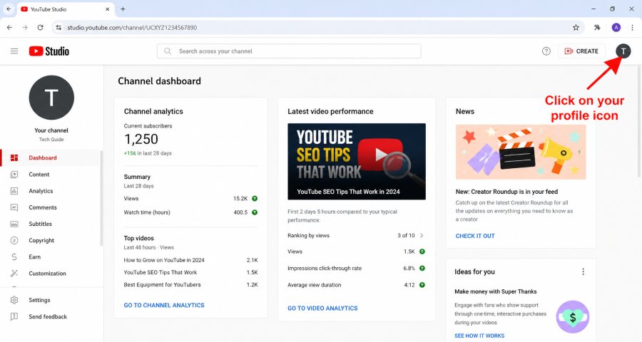Click the Settings gear icon
642x342 pixels.
coord(14,300)
